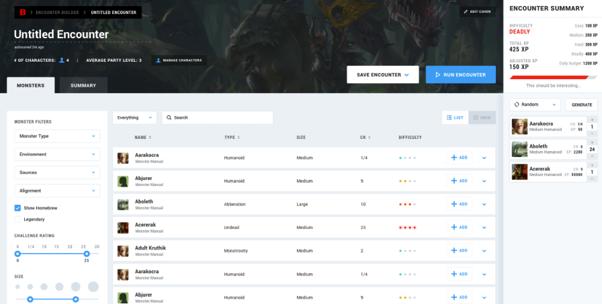Open Encounter Builder breadcrumb link
The width and height of the screenshot is (602, 304).
coord(57,13)
